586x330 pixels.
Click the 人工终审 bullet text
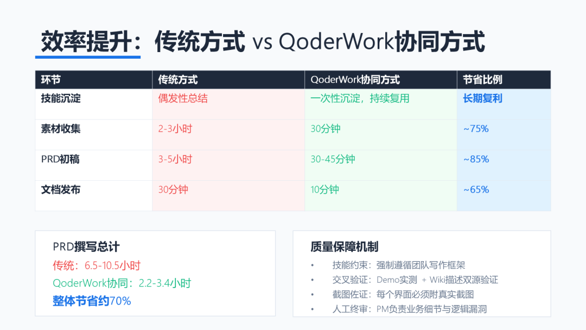pos(410,309)
